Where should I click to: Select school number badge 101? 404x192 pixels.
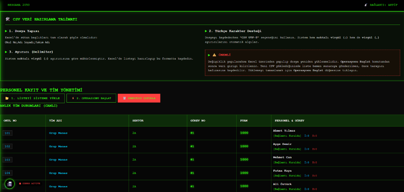(x=7, y=133)
